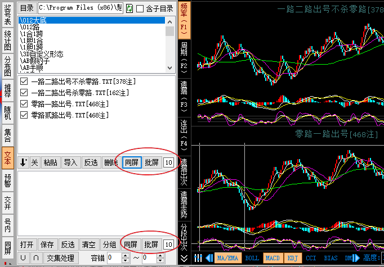Increase the 容错 first value with up arrow

[x=125, y=255]
